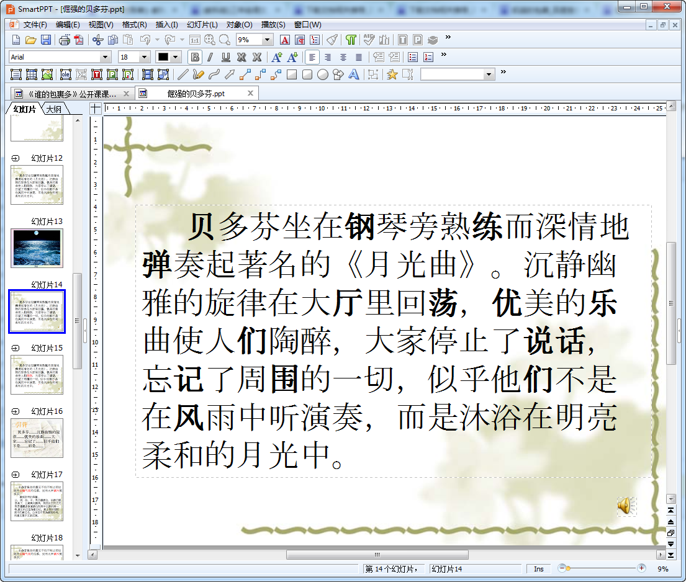Screen dimensions: 686x582
Task: Paste using the clipboard icon
Action: (128, 40)
